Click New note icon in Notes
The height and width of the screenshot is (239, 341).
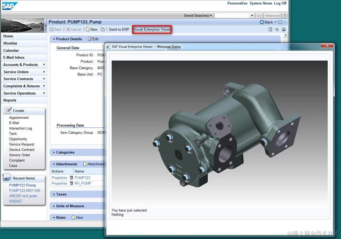pos(74,217)
